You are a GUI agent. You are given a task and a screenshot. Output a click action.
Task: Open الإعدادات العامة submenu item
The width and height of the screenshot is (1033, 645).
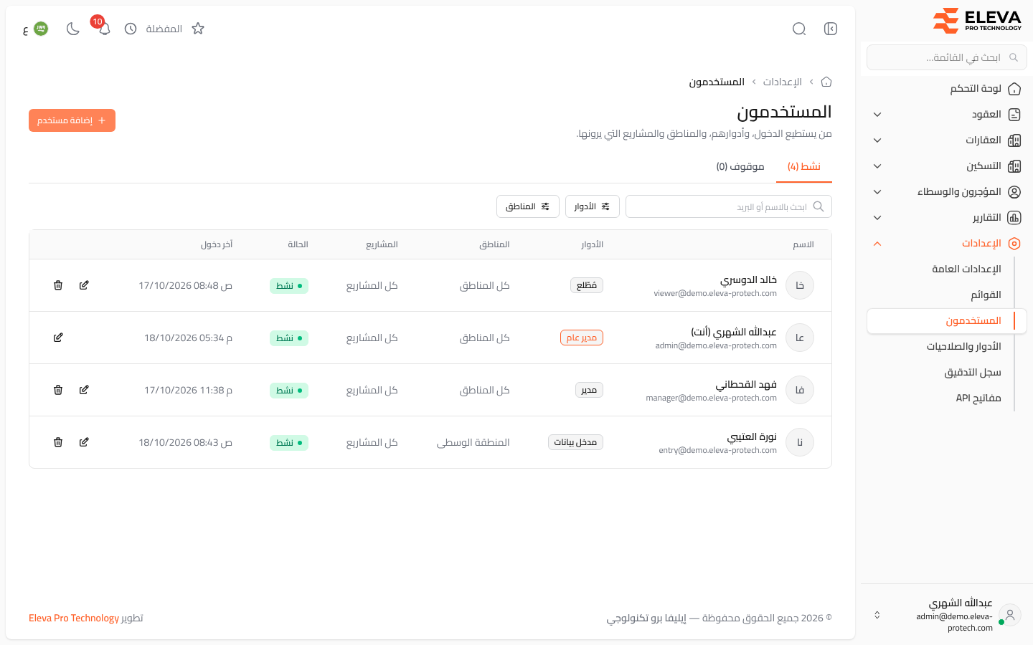pos(966,269)
